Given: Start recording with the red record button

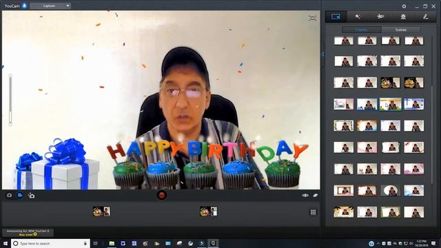Looking at the screenshot, I should [x=161, y=195].
